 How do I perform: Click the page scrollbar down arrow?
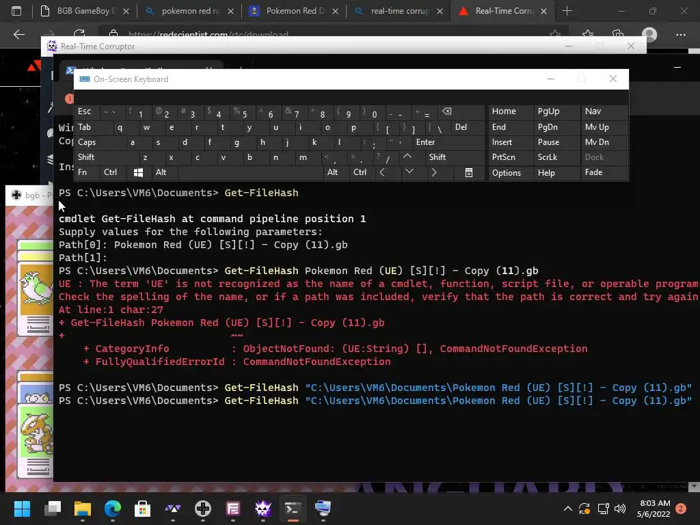(694, 486)
